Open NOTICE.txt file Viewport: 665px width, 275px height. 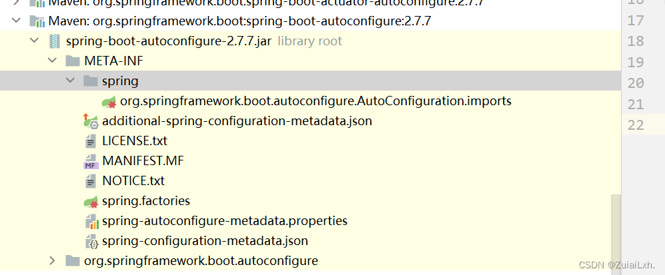pyautogui.click(x=133, y=181)
